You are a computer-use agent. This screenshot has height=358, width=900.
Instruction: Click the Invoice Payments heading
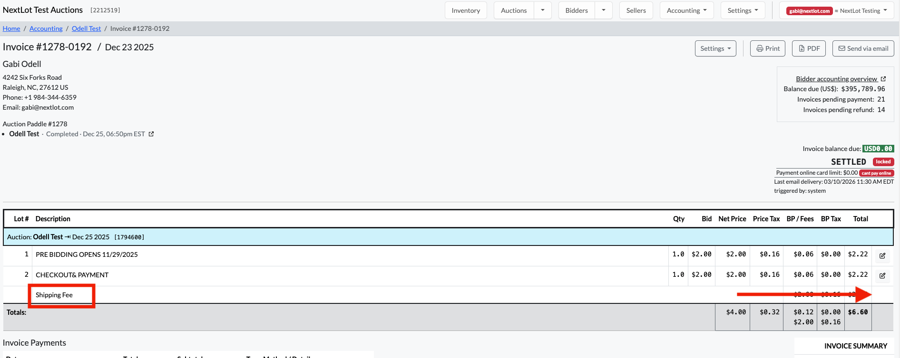coord(34,343)
